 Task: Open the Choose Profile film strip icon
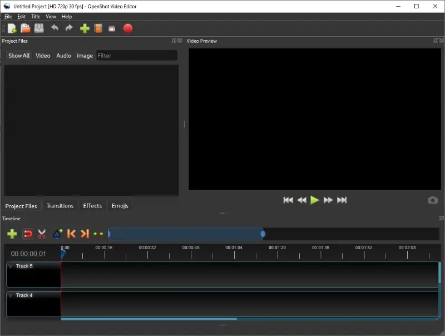98,28
